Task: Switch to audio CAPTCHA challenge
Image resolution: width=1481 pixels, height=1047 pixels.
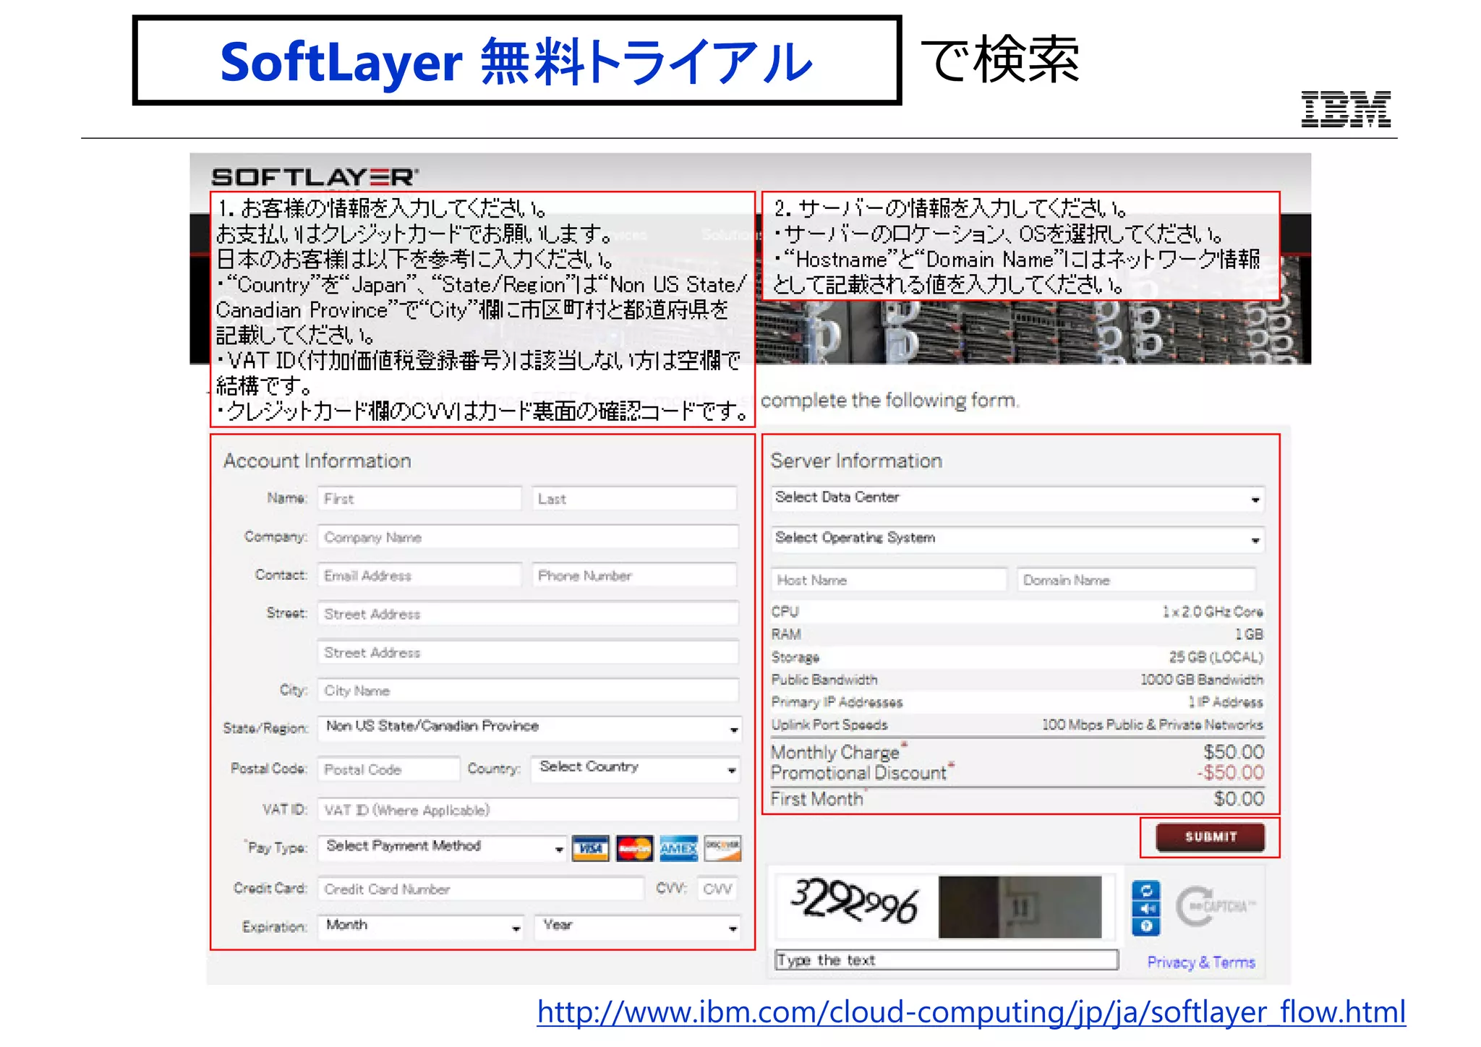Action: pos(1145,908)
